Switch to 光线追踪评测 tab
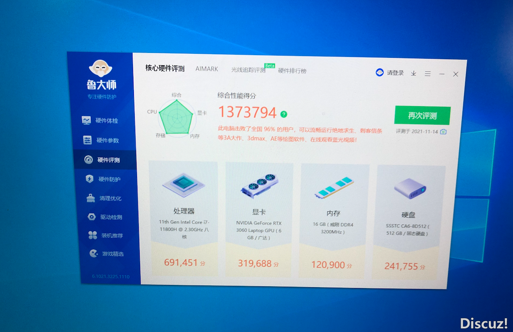 248,70
